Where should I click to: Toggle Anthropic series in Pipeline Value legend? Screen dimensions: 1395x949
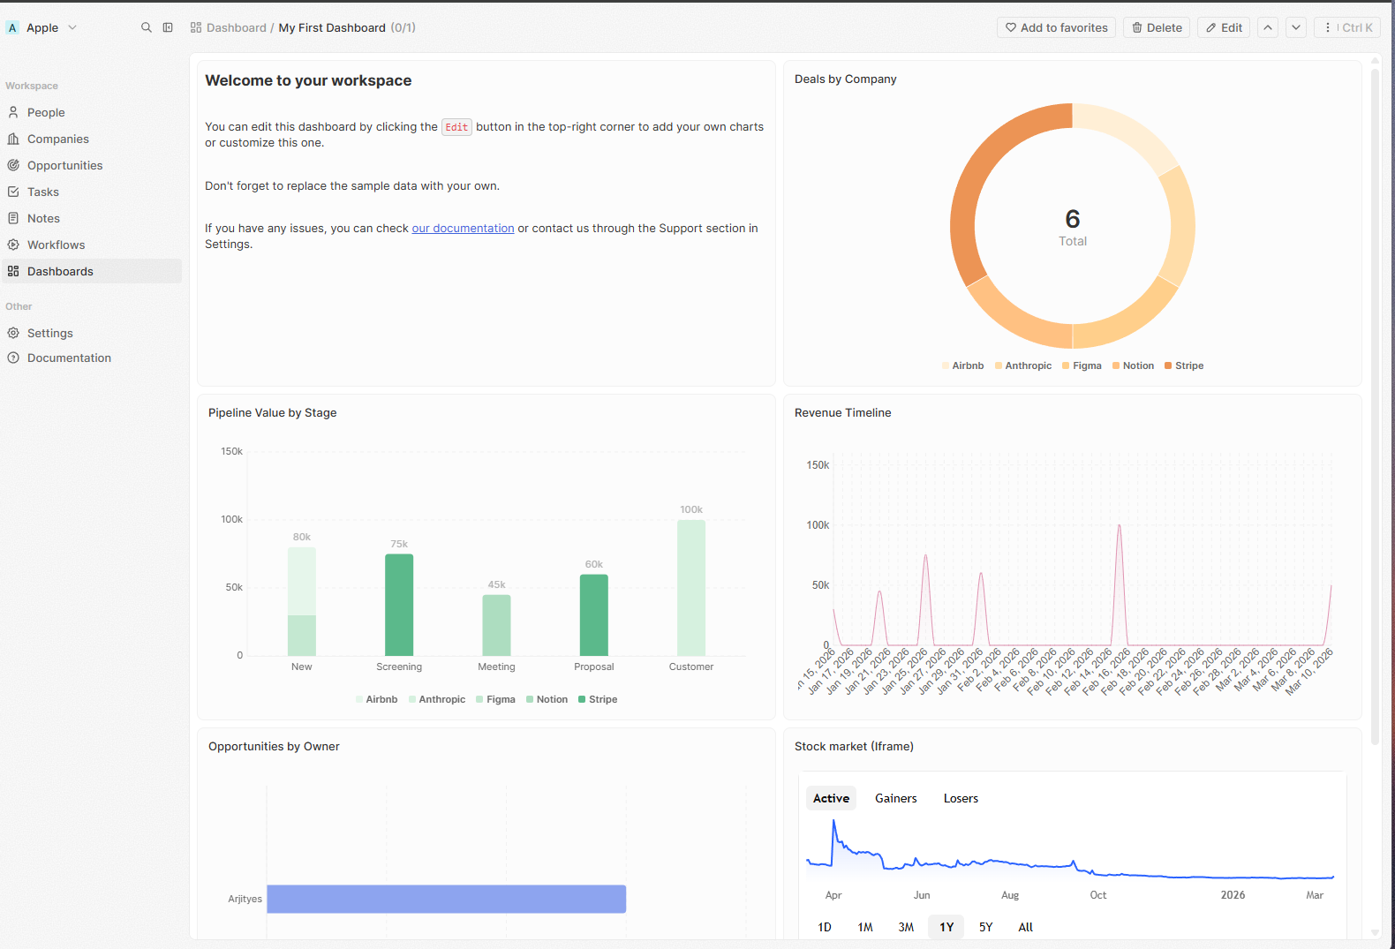pyautogui.click(x=437, y=699)
